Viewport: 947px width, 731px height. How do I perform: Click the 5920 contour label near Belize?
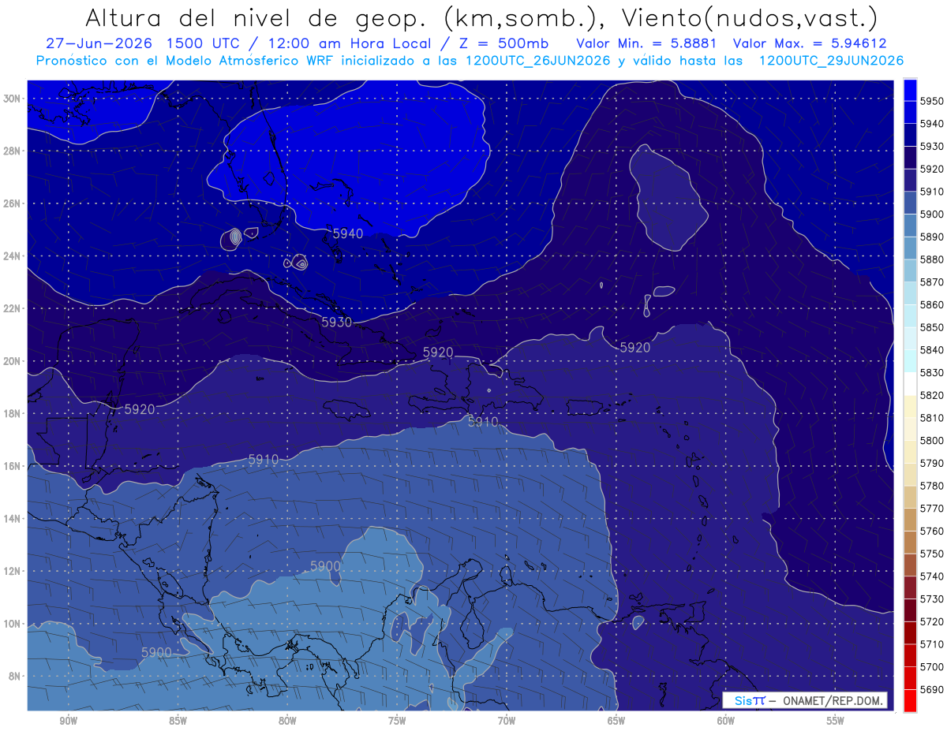tap(140, 409)
